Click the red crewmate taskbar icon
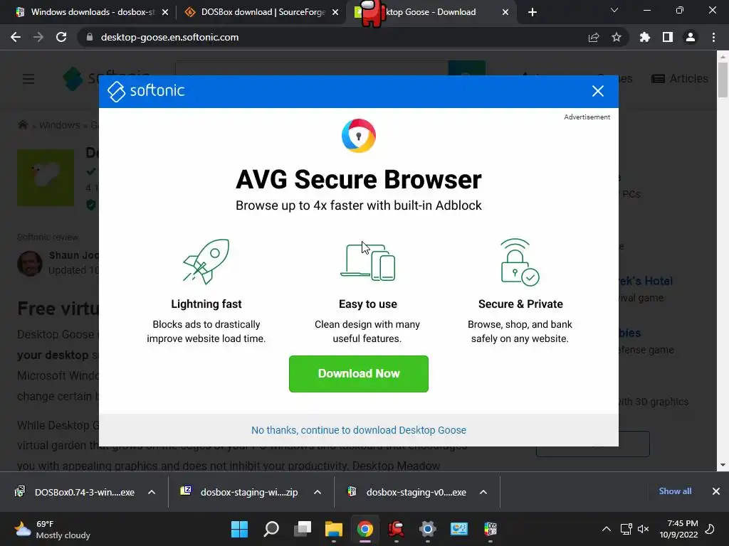 pos(396,529)
